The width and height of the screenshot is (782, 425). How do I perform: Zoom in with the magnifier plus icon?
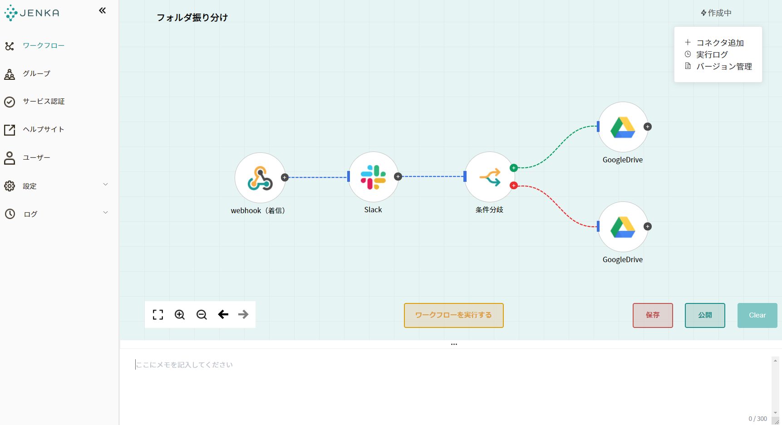click(x=180, y=315)
